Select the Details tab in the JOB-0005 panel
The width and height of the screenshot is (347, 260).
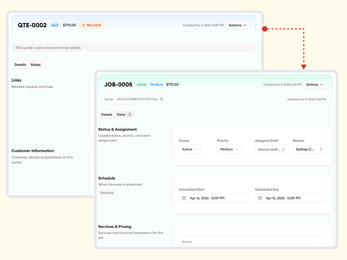[x=107, y=115]
